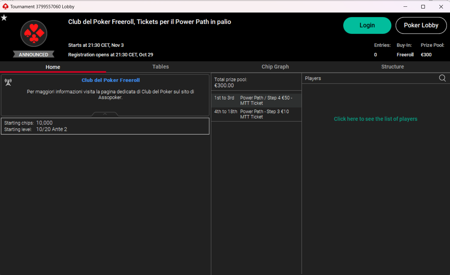Minimize the Tournament Lobby window
Screen dimensions: 450x275
(x=405, y=6)
